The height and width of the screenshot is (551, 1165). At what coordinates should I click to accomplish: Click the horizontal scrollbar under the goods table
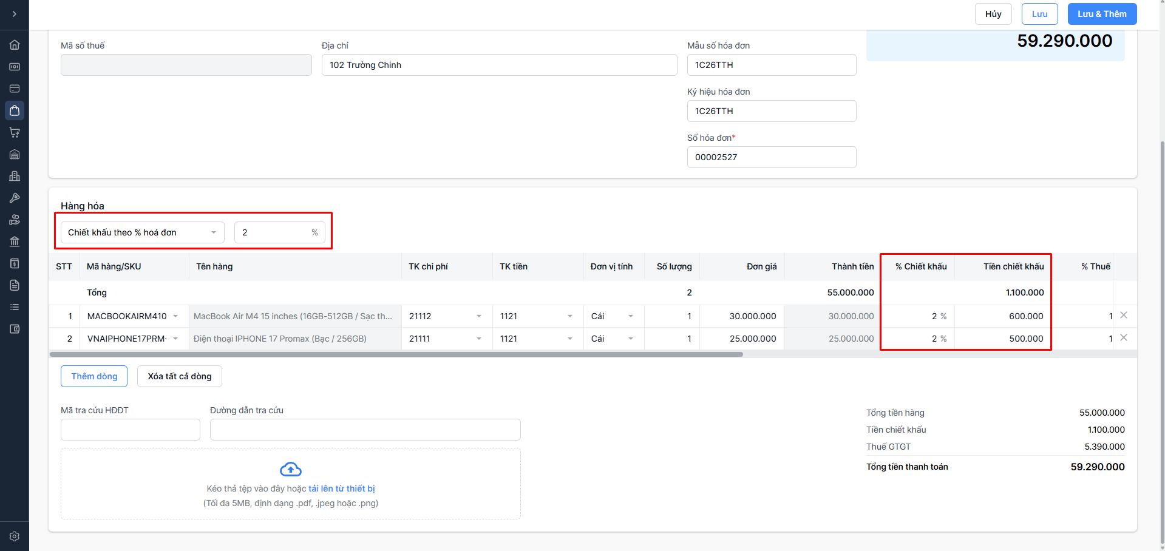pyautogui.click(x=396, y=354)
